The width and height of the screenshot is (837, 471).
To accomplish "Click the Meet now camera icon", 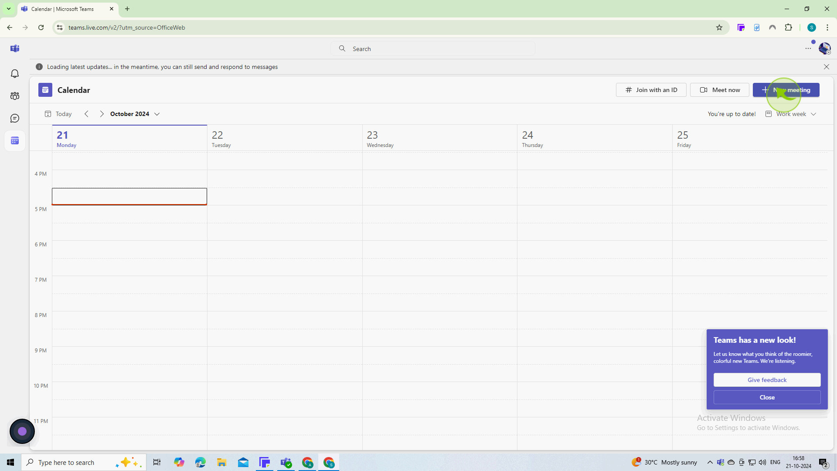I will coord(704,90).
